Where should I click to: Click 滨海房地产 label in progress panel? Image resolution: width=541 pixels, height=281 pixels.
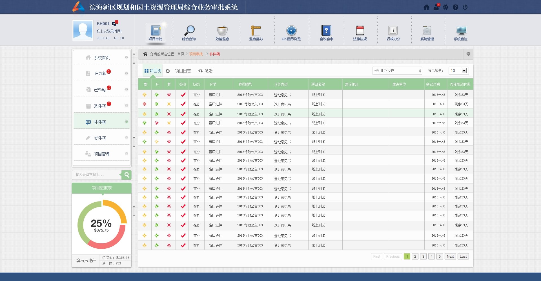coord(86,260)
